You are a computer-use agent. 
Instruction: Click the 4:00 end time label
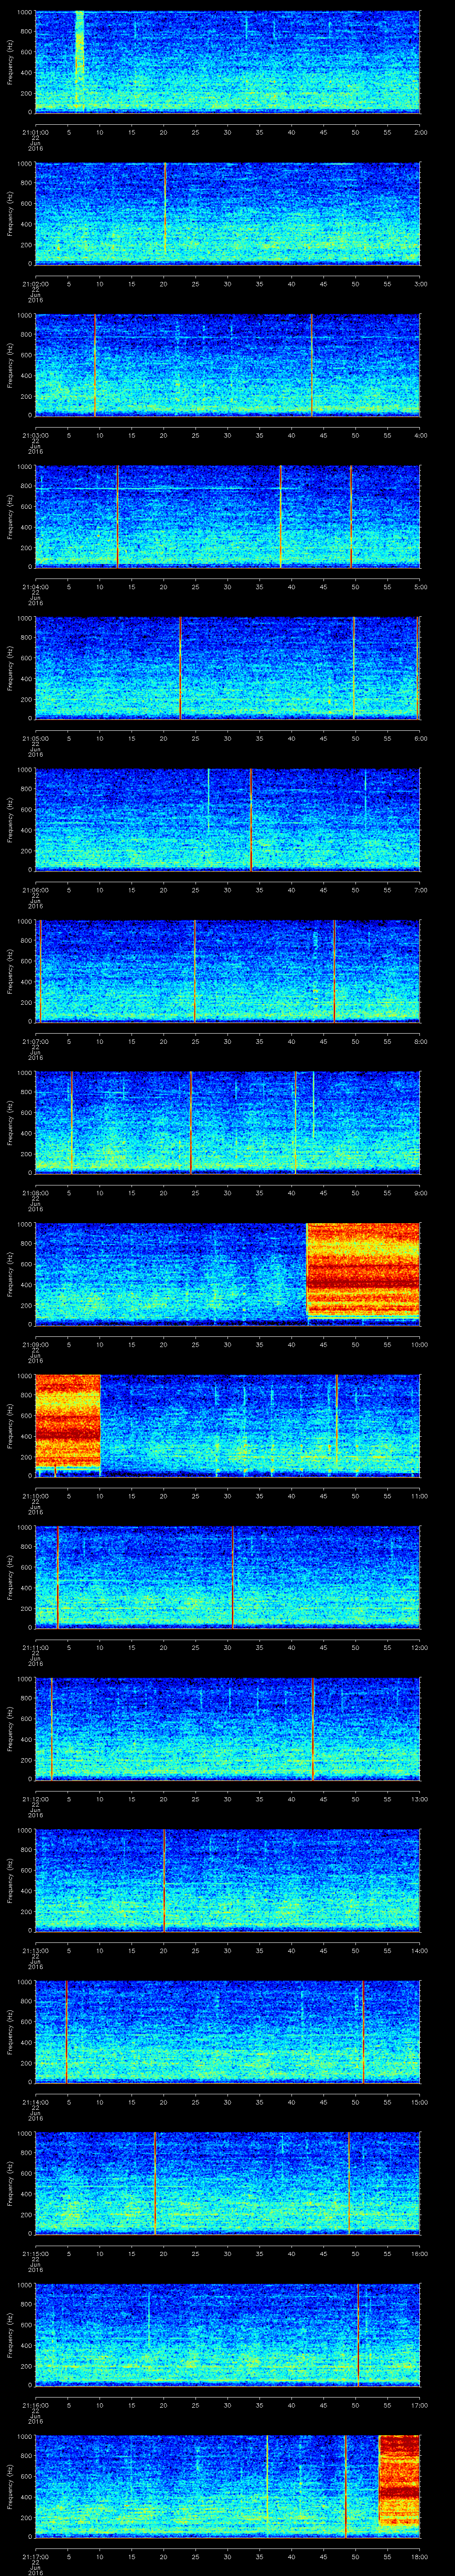[x=420, y=435]
